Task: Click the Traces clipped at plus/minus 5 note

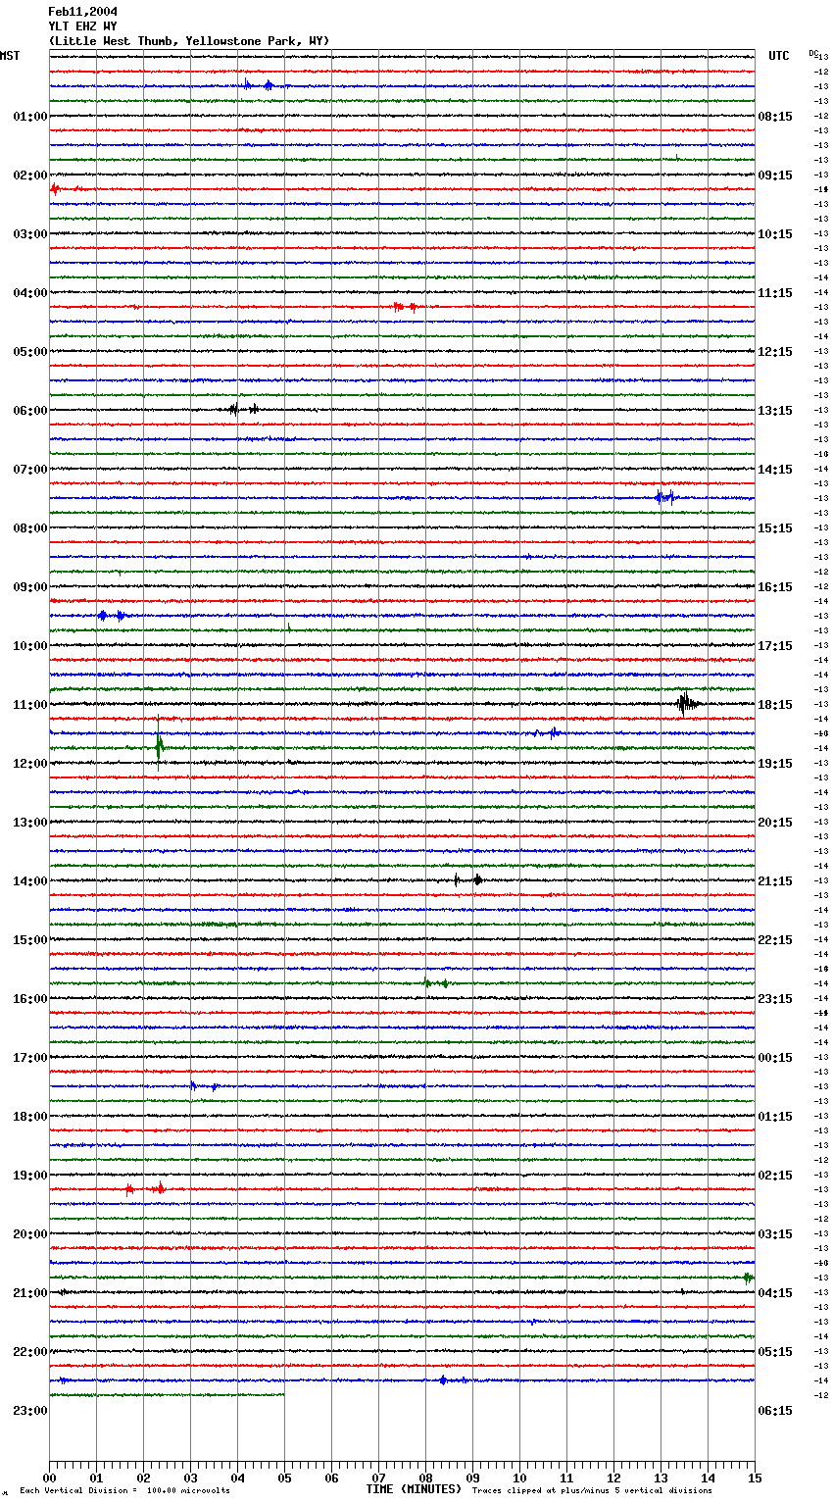Action: [592, 1491]
